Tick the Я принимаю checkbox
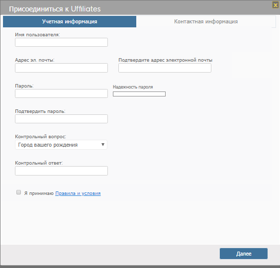Image resolution: width=280 pixels, height=268 pixels. coord(18,192)
